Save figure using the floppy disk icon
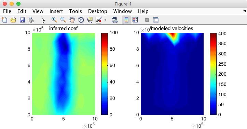The image size is (247, 129). click(22, 20)
